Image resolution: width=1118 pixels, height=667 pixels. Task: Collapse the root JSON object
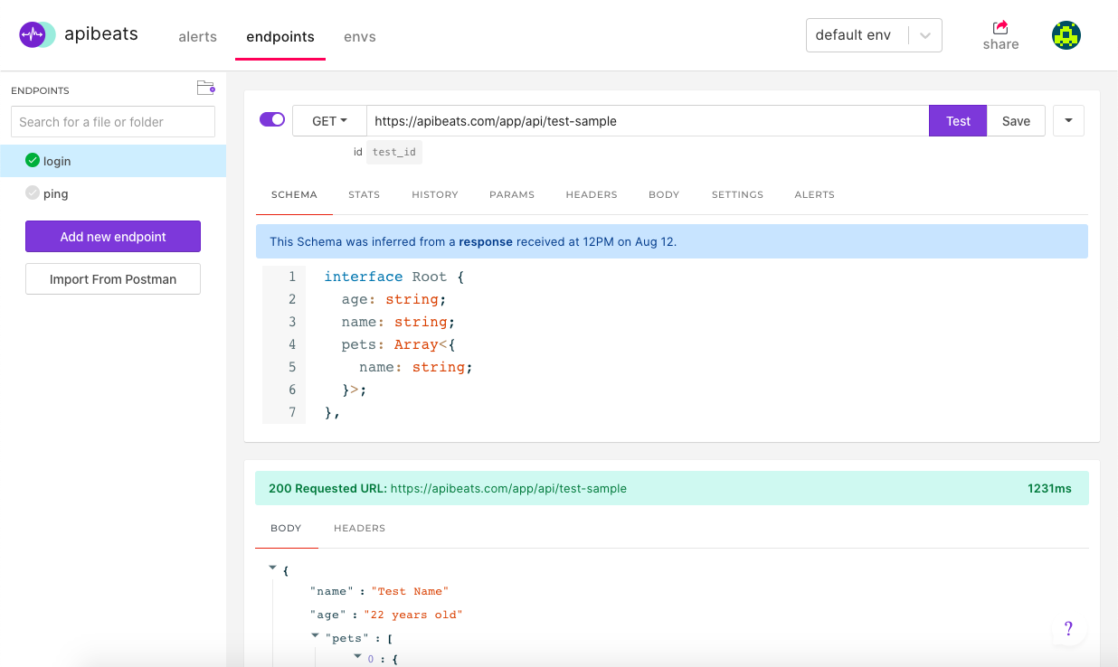pos(272,568)
